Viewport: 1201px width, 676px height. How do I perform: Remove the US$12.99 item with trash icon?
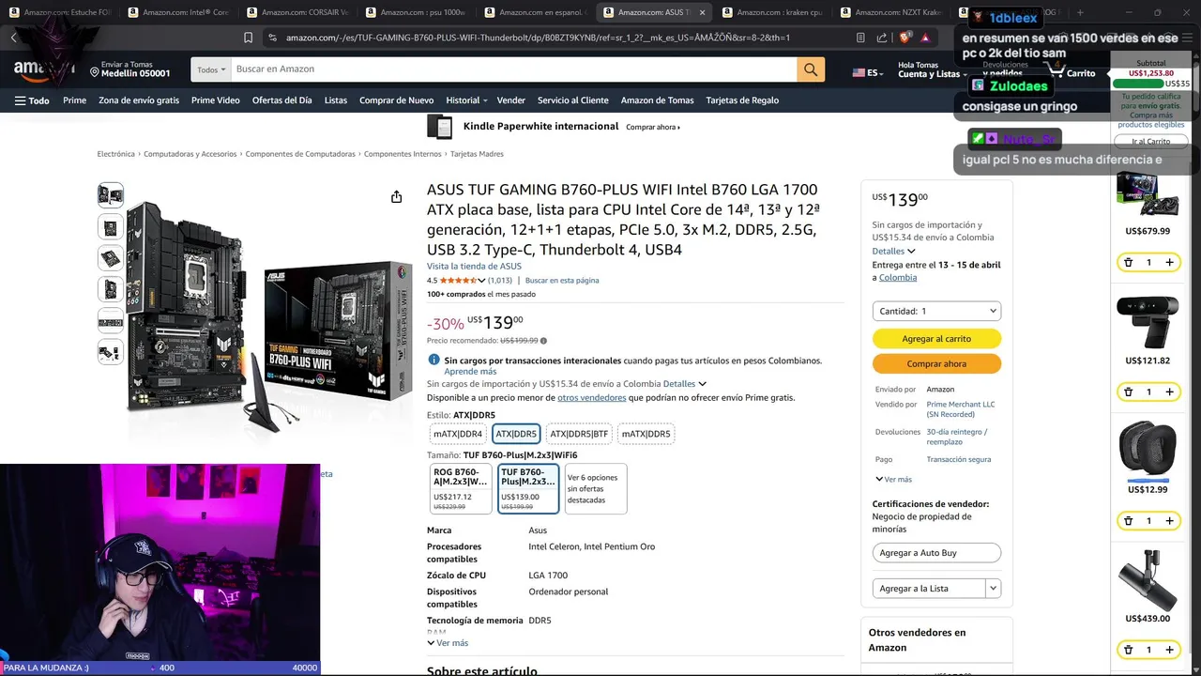[x=1129, y=520]
